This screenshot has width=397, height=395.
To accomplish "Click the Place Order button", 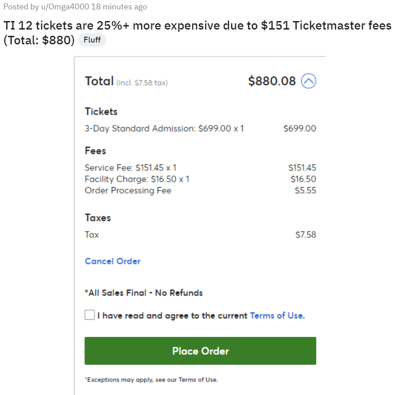I will 200,351.
